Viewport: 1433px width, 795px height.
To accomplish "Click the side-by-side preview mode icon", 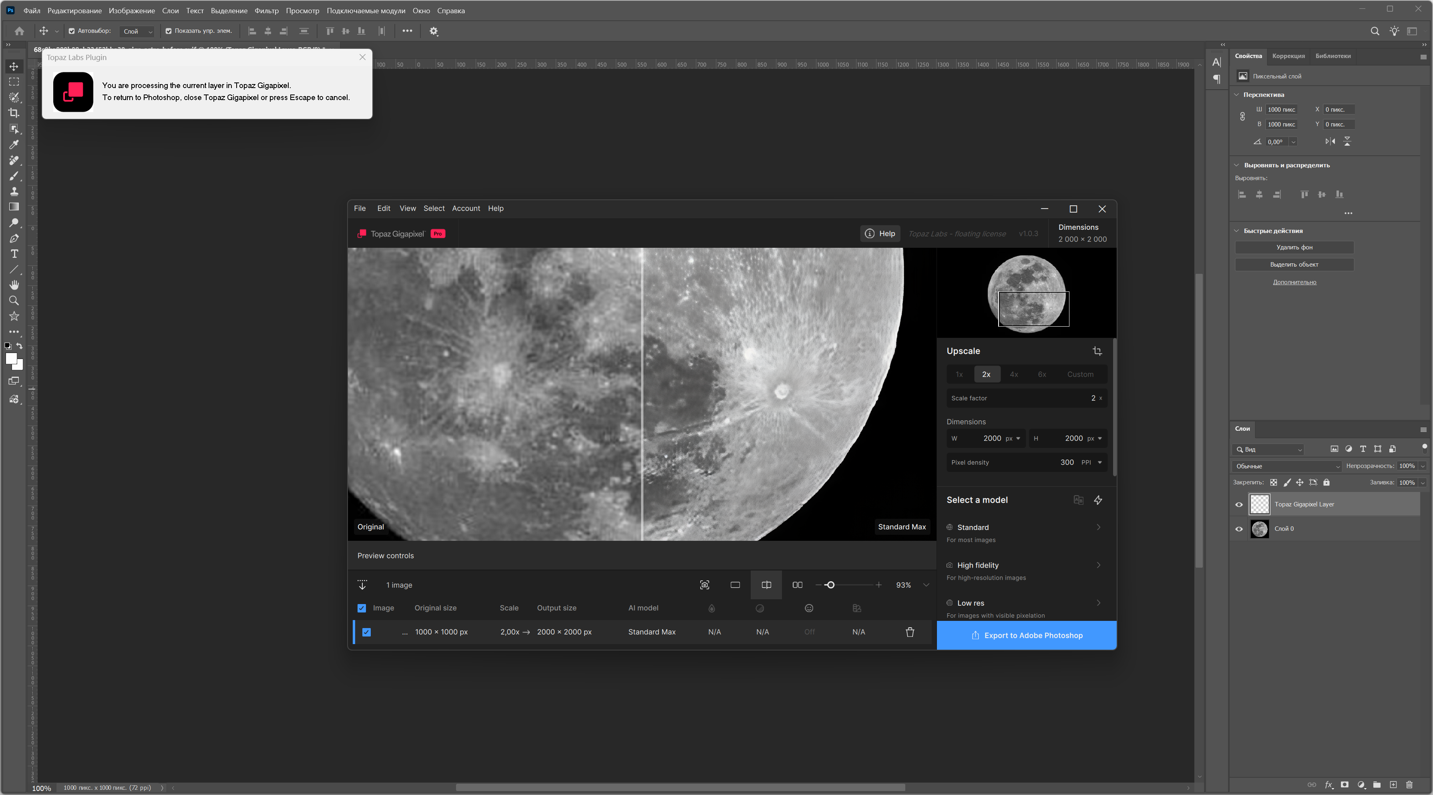I will (x=797, y=585).
